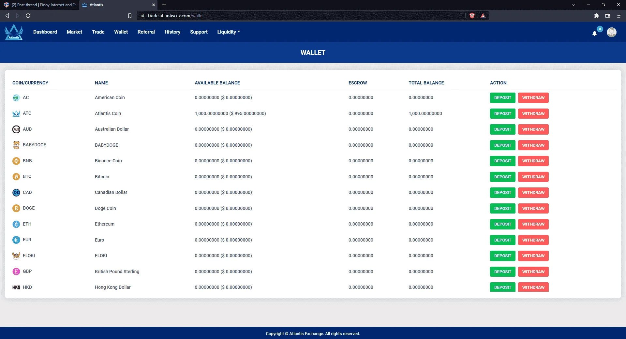Open the History page

(172, 32)
